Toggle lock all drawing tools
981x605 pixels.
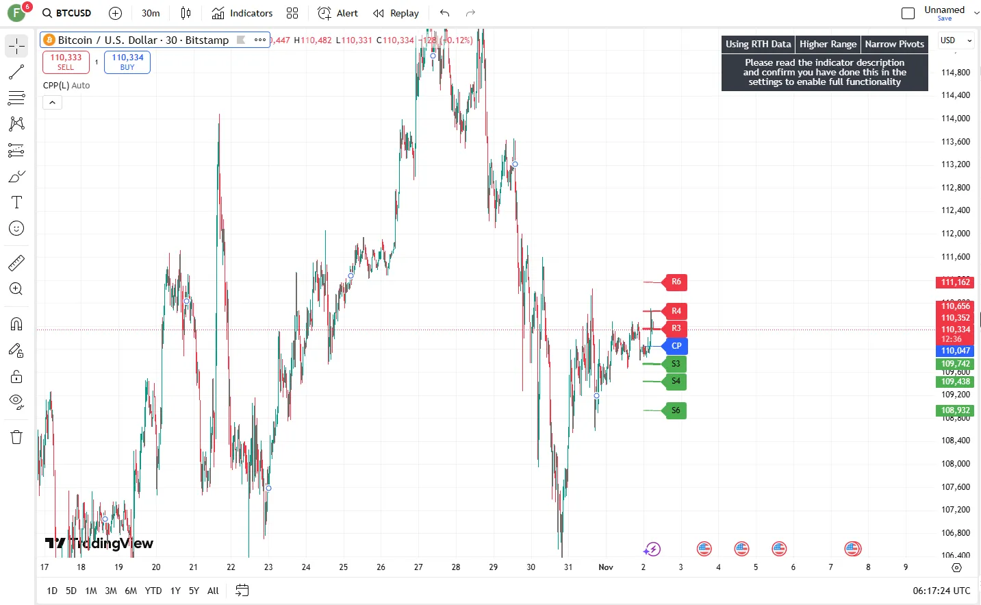[16, 376]
